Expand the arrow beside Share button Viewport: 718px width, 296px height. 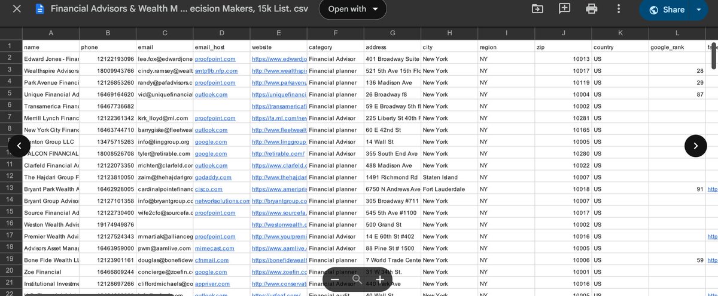coord(699,10)
